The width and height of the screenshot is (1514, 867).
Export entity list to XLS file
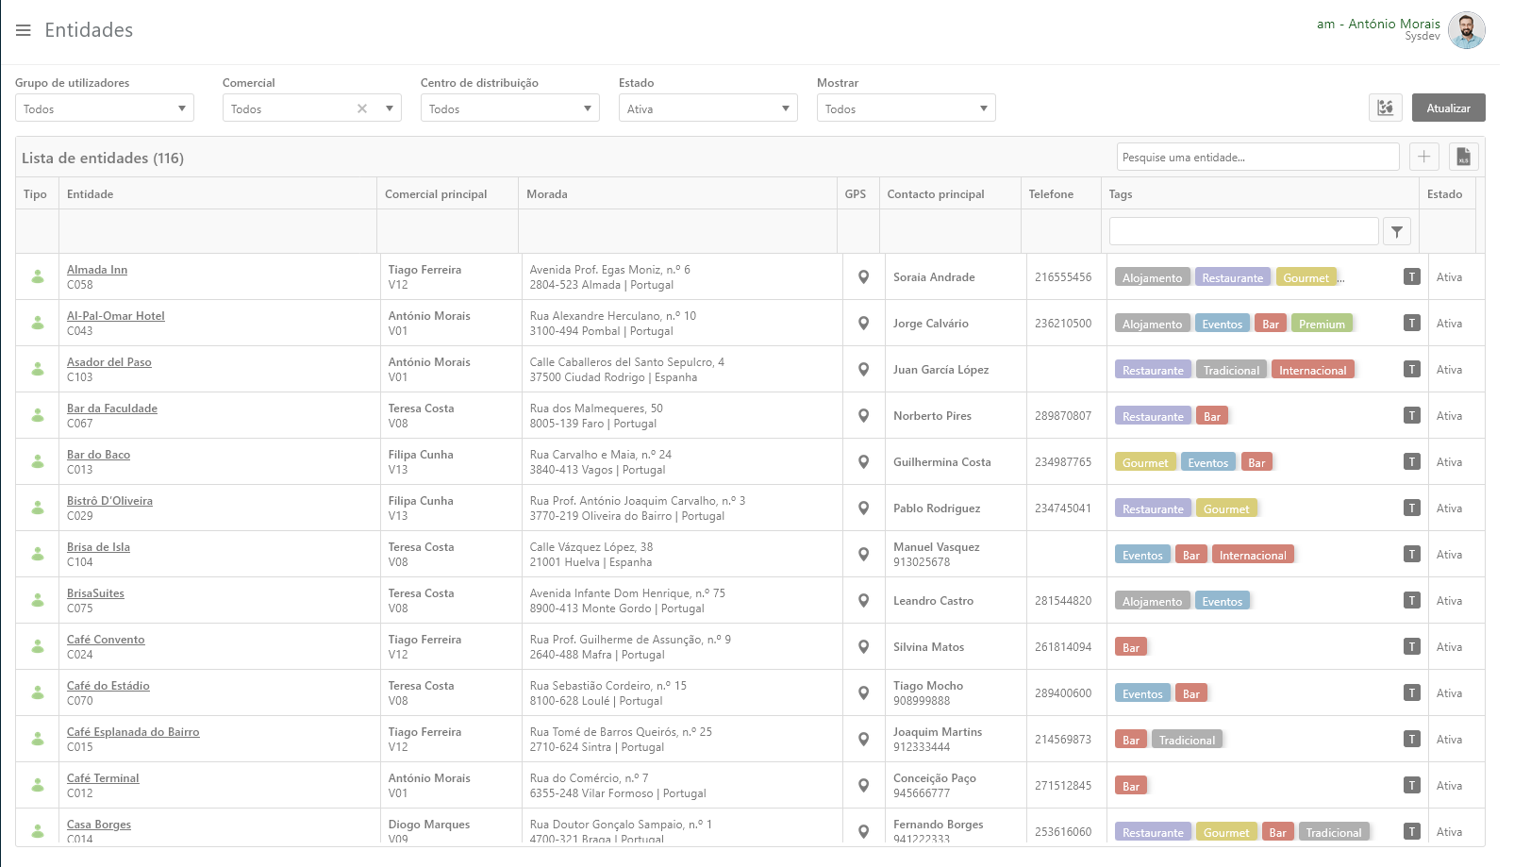click(x=1463, y=157)
